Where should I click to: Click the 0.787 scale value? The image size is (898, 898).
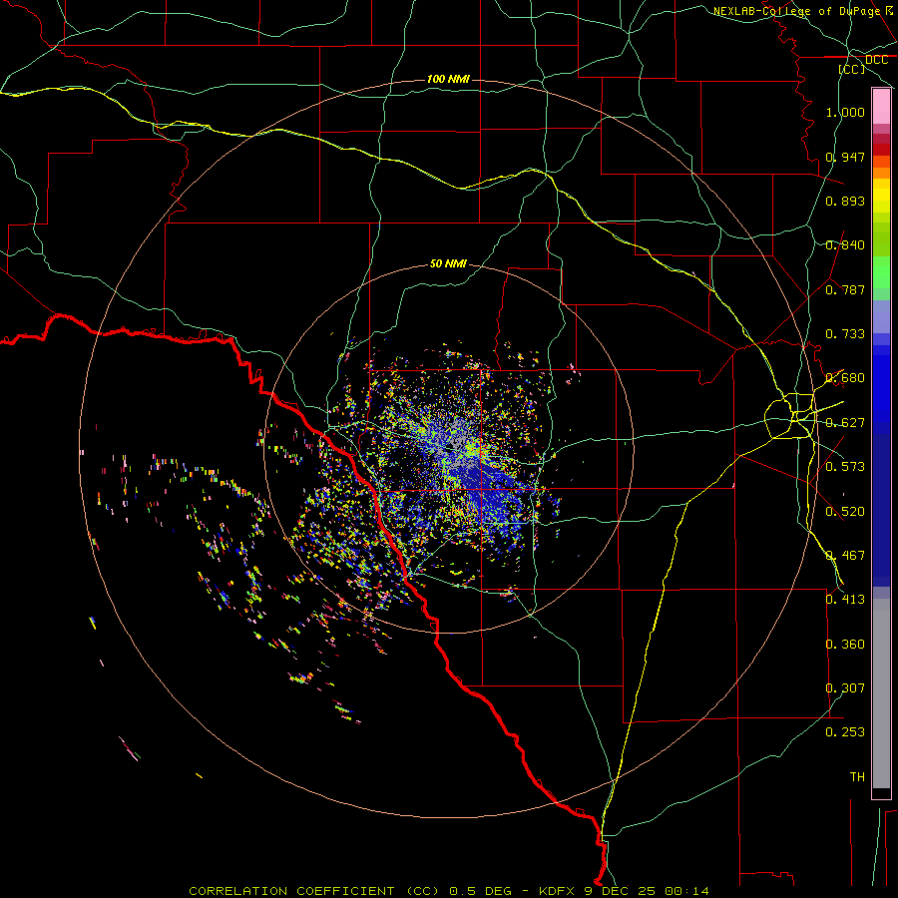coord(845,289)
